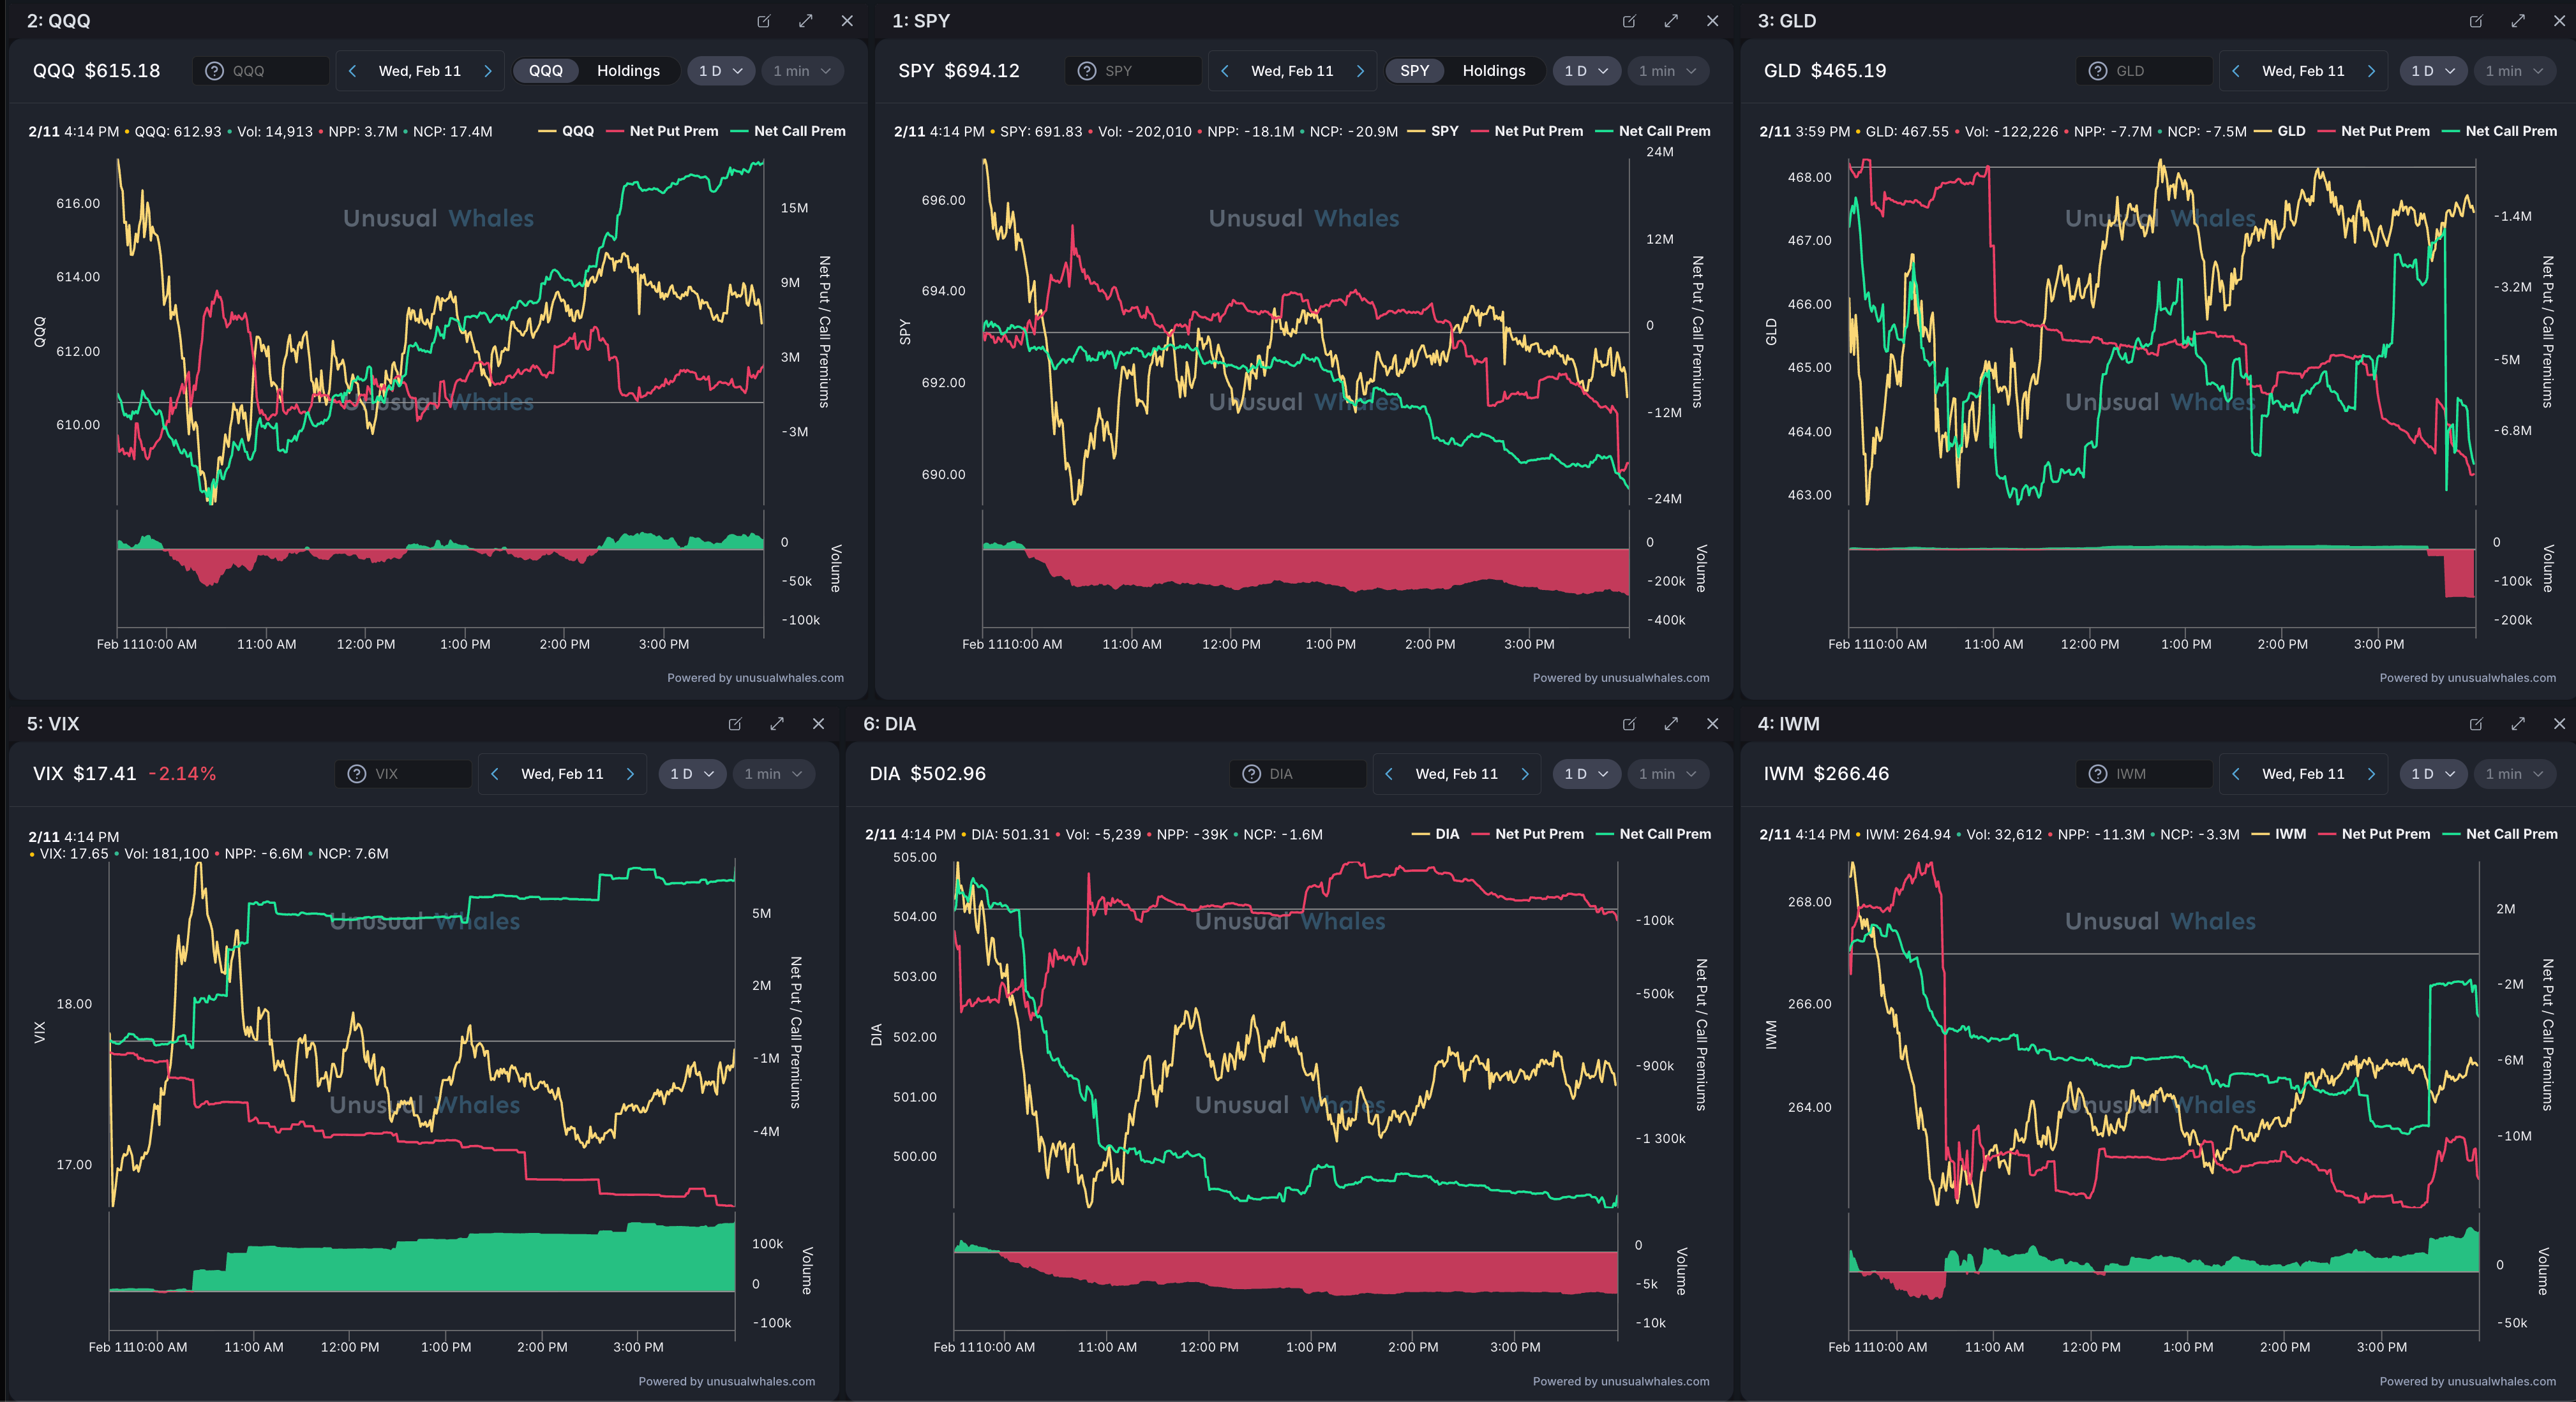The height and width of the screenshot is (1402, 2576).
Task: Go to previous day in IWM panel
Action: [2236, 774]
